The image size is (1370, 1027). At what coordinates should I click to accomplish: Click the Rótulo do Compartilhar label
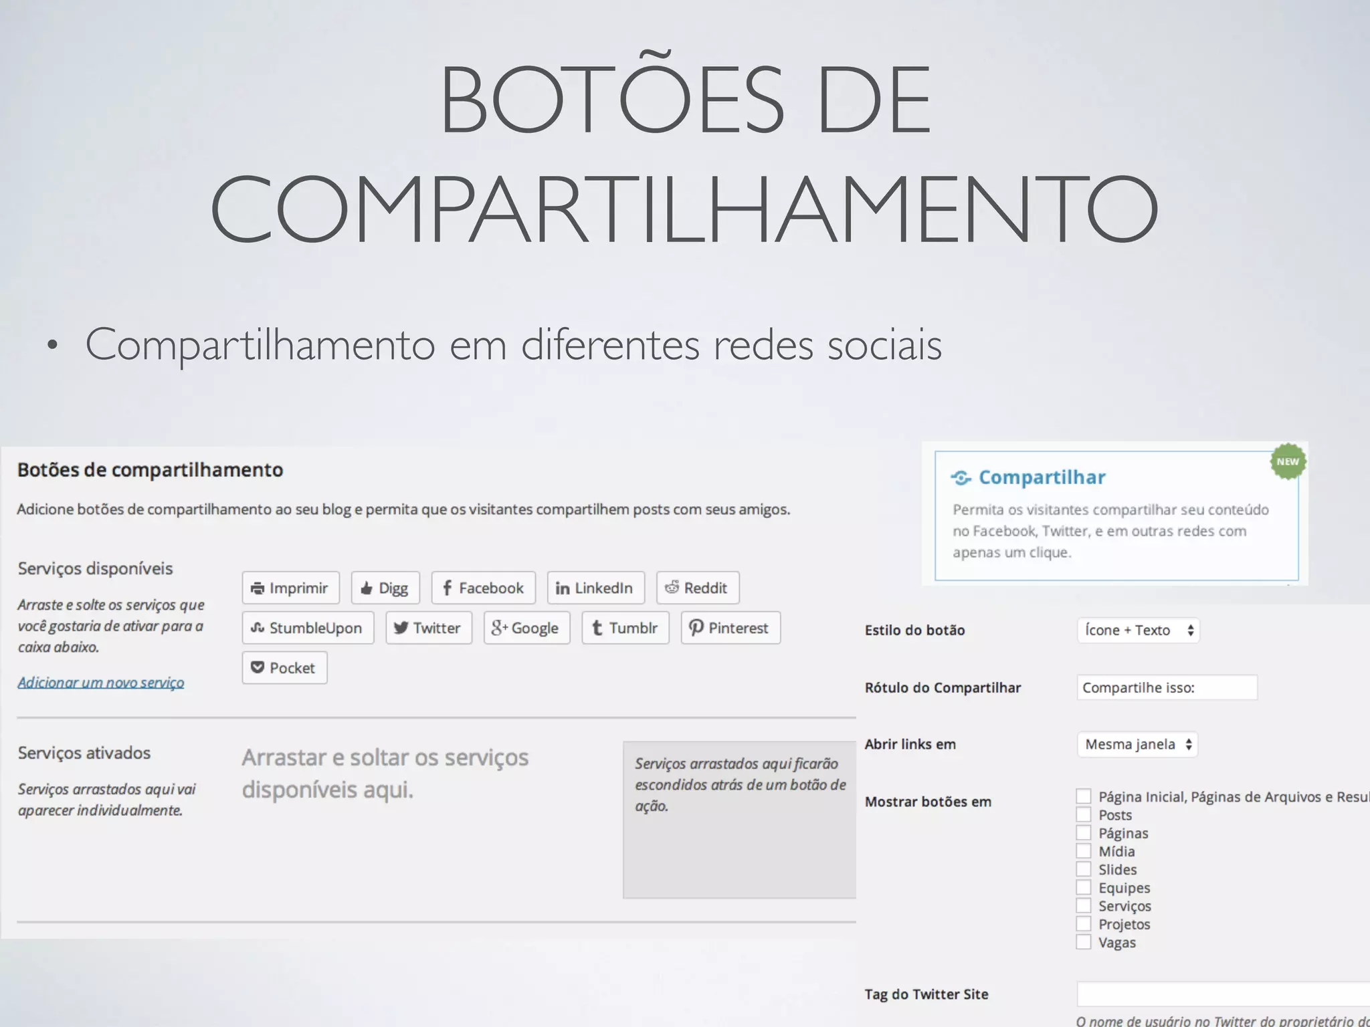[x=943, y=688]
